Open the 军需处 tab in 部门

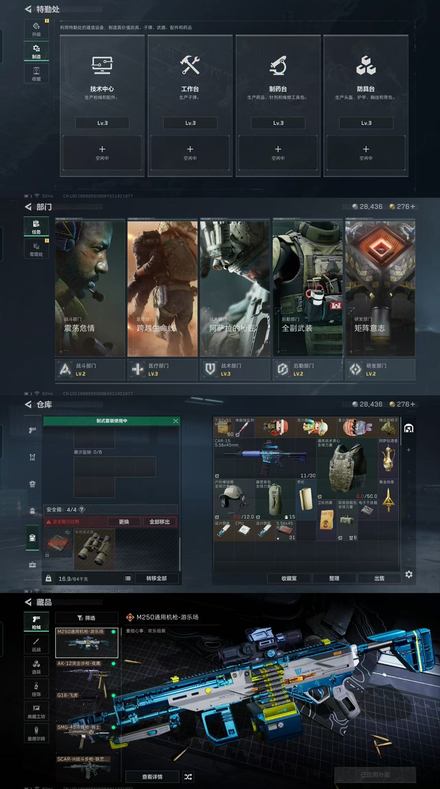(36, 249)
